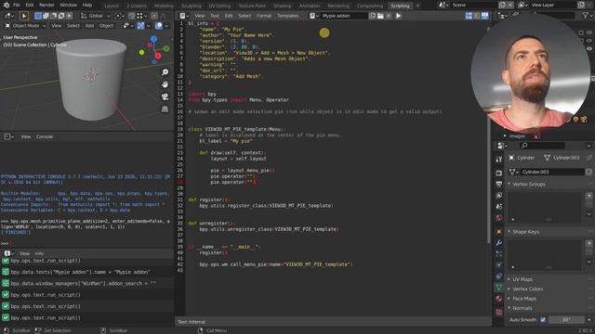595x334 pixels.
Task: Open the Console menu in Python console
Action: click(x=45, y=136)
